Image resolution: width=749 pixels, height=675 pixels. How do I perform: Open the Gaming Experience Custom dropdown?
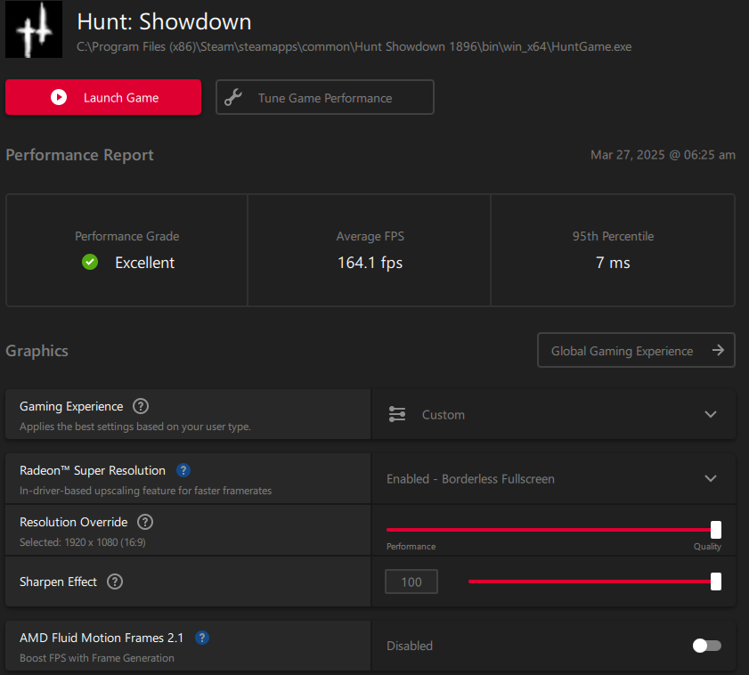553,414
